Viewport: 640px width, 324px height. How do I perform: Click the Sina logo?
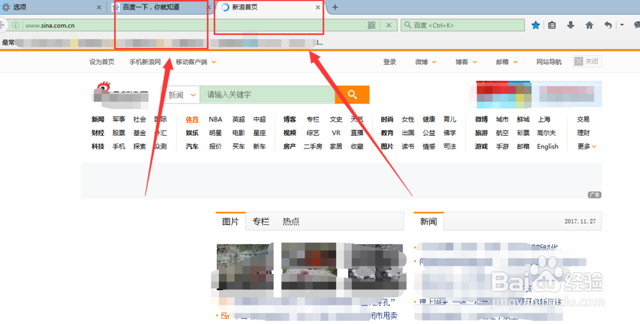tap(120, 95)
